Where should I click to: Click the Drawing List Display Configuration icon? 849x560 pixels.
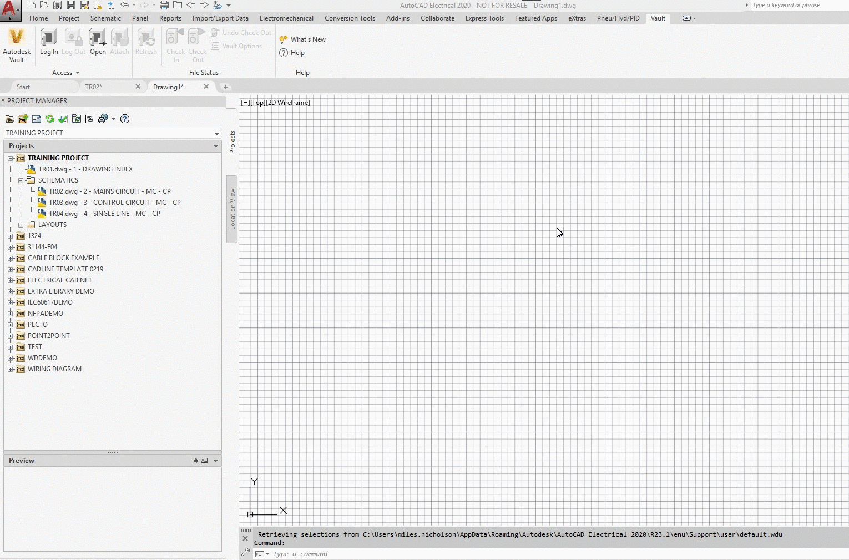pos(90,119)
